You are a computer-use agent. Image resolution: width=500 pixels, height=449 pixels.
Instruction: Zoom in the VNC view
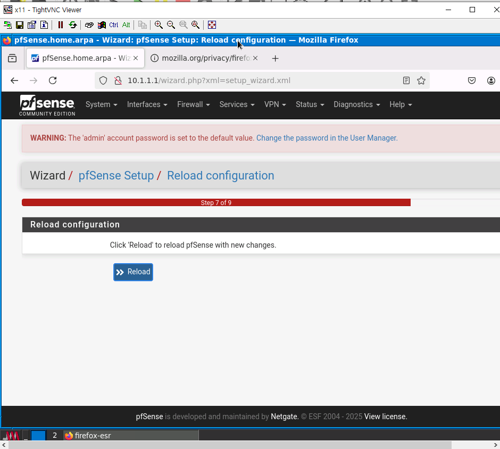[159, 25]
